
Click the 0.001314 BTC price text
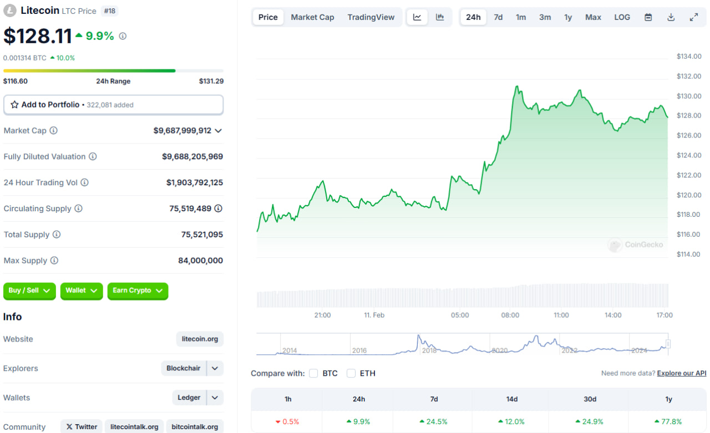click(25, 58)
